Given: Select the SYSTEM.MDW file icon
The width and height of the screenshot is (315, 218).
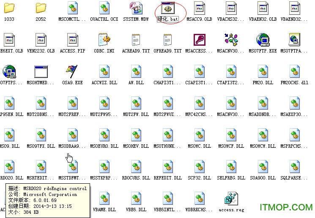Looking at the screenshot, I should click(x=136, y=8).
